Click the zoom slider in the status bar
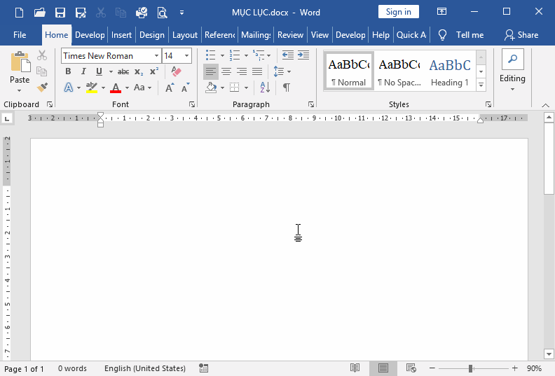The image size is (555, 376). click(x=470, y=368)
